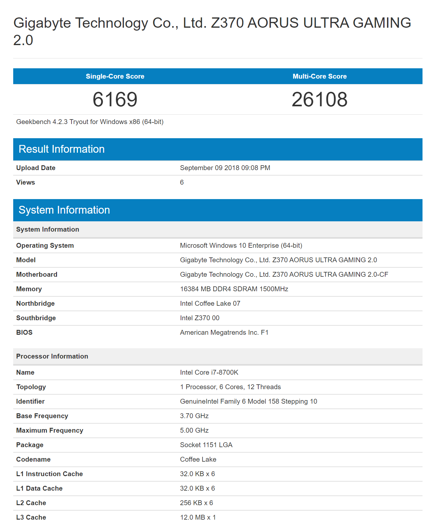Click the Motherboard label

click(x=37, y=274)
